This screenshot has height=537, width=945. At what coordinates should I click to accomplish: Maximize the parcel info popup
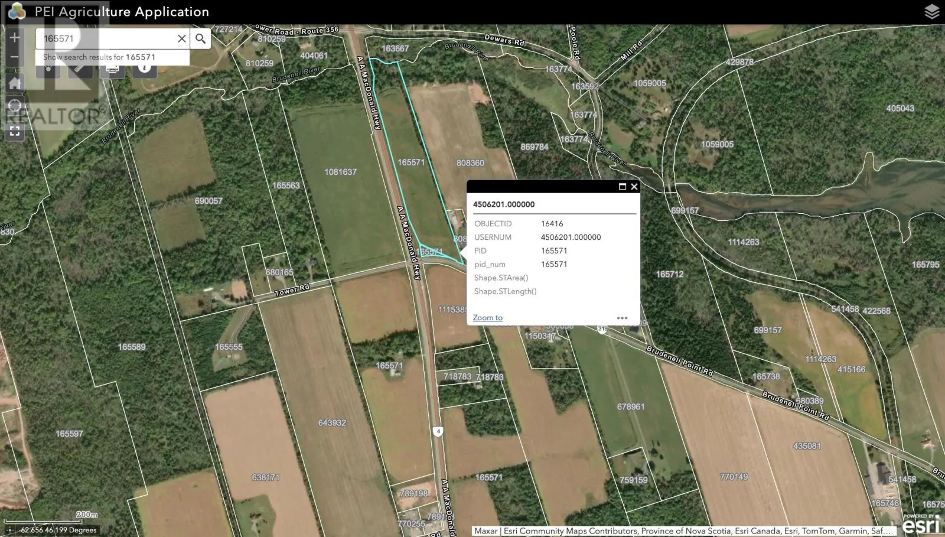(x=622, y=187)
